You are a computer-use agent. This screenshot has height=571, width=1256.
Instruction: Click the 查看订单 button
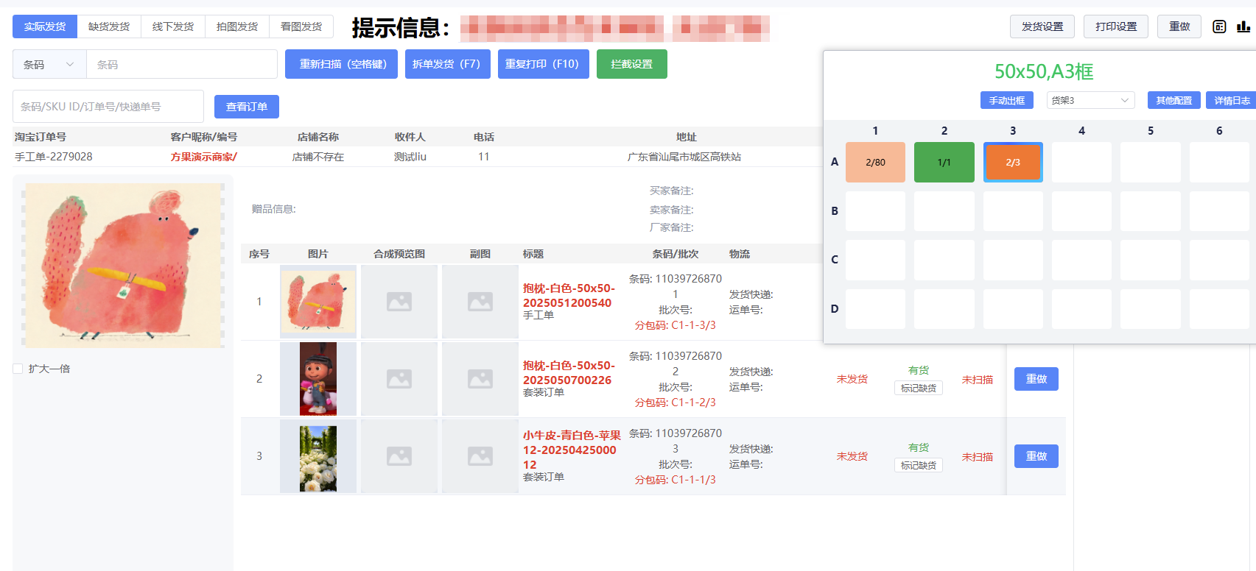247,107
